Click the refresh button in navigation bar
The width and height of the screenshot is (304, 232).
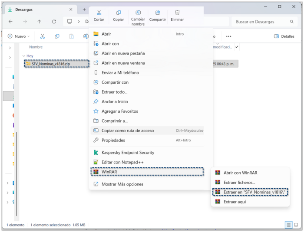click(54, 22)
